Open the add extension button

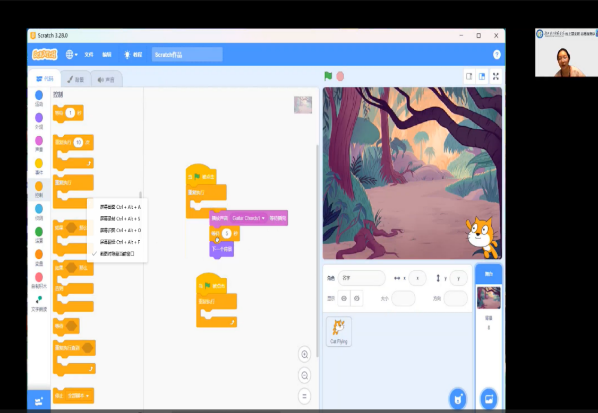(39, 401)
